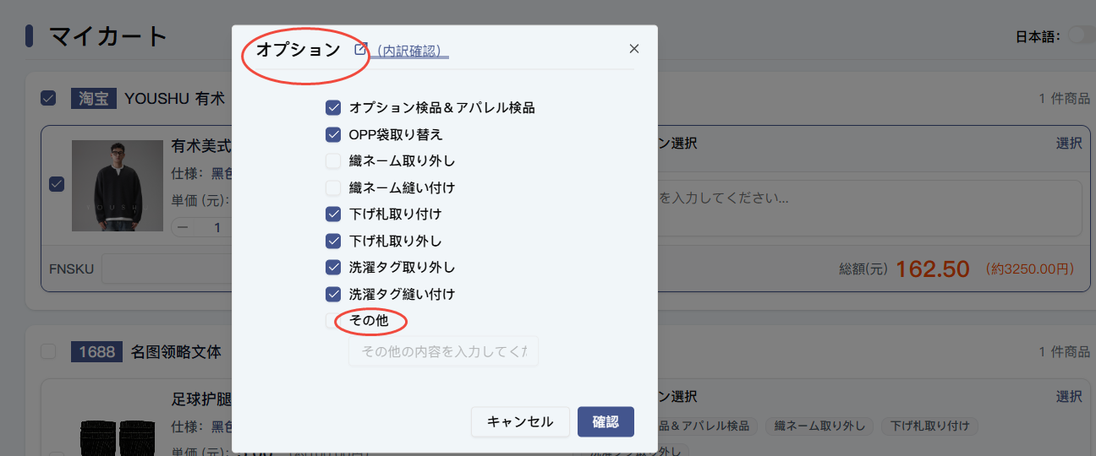Uncheck 洗濯タグ取り外し checkbox
The image size is (1096, 456).
[x=333, y=268]
